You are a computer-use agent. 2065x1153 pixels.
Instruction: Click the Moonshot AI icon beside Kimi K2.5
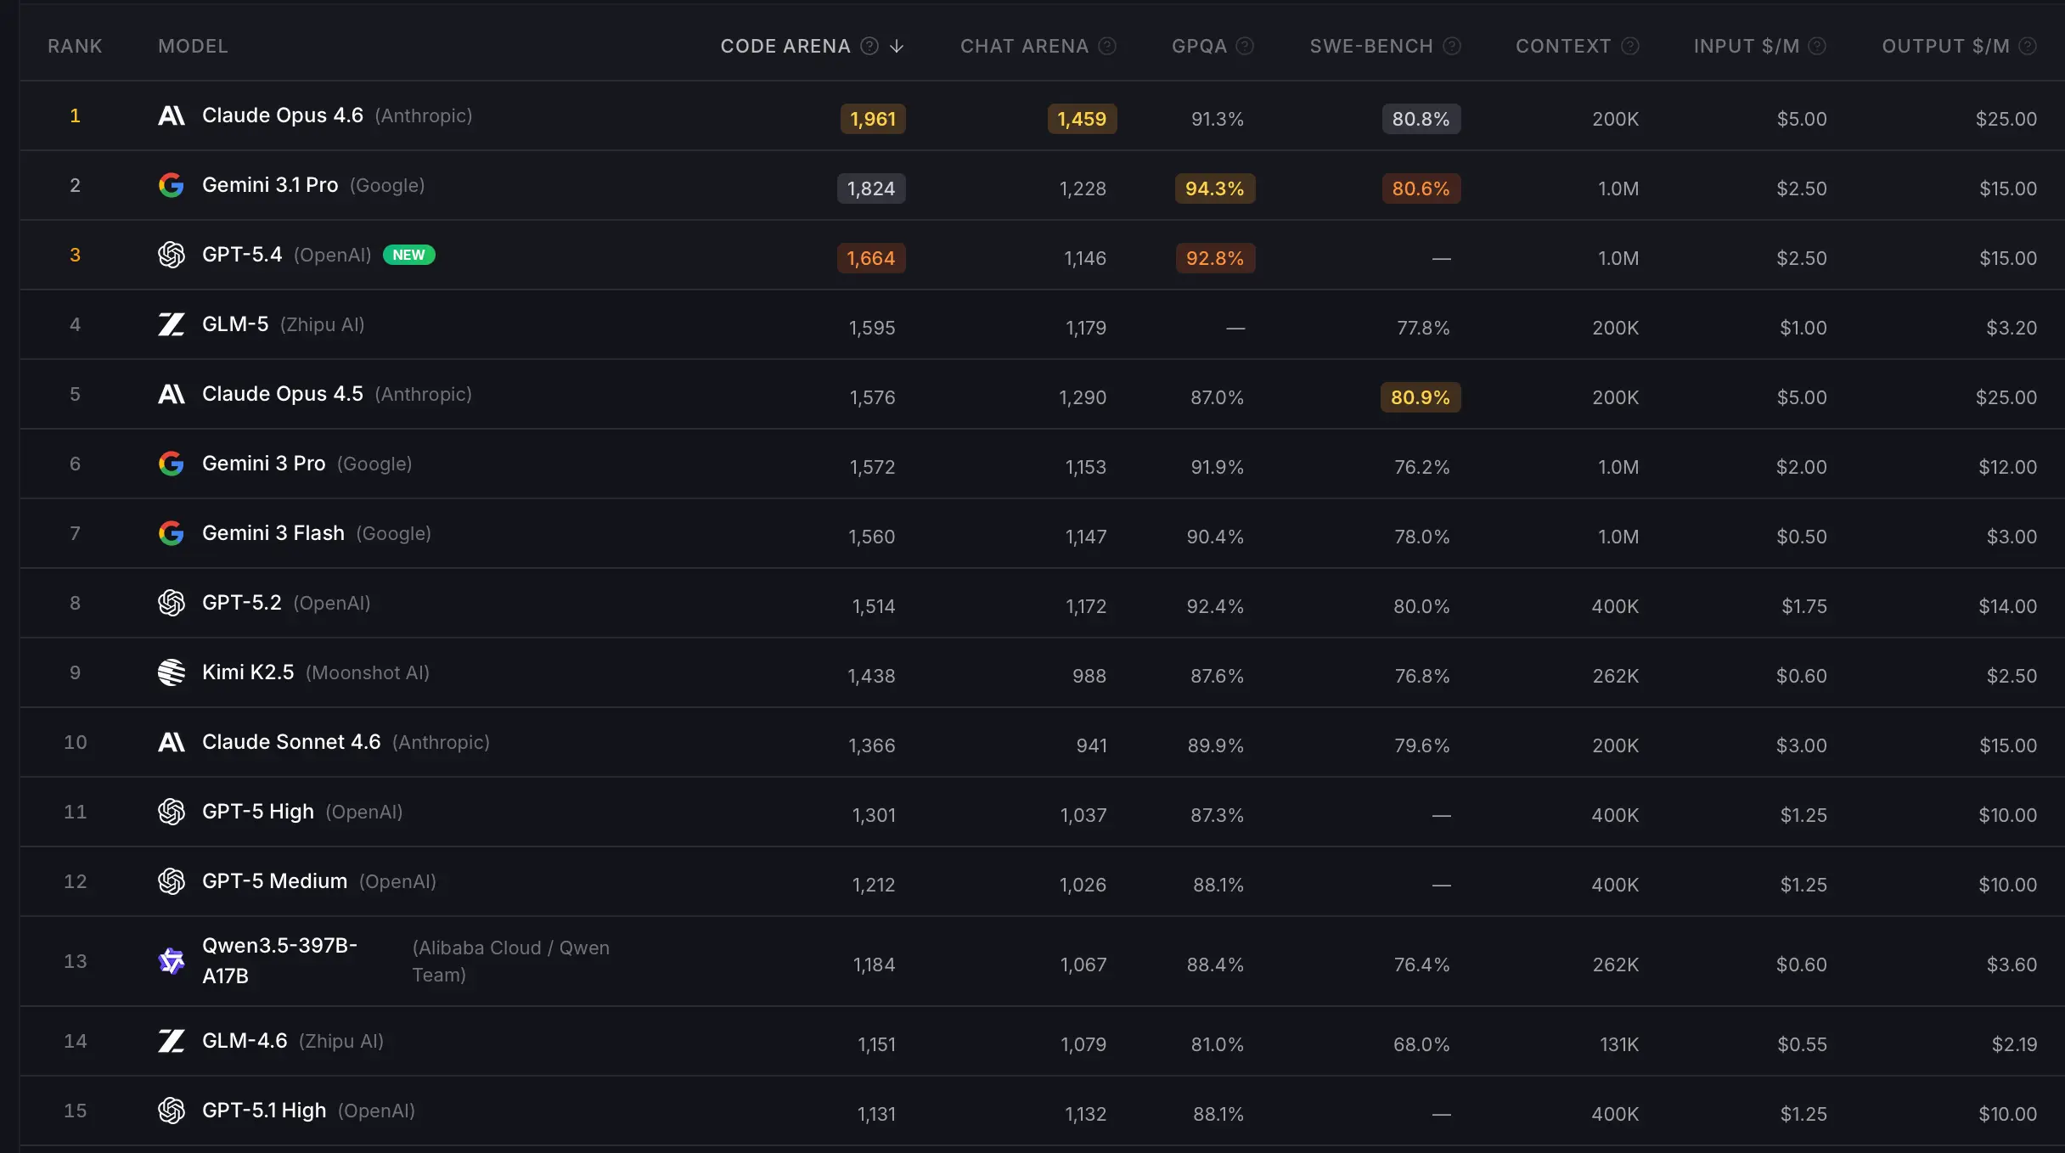(x=172, y=672)
